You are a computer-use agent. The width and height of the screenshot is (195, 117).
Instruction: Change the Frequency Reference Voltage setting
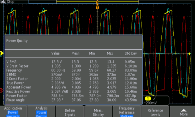click(127, 111)
